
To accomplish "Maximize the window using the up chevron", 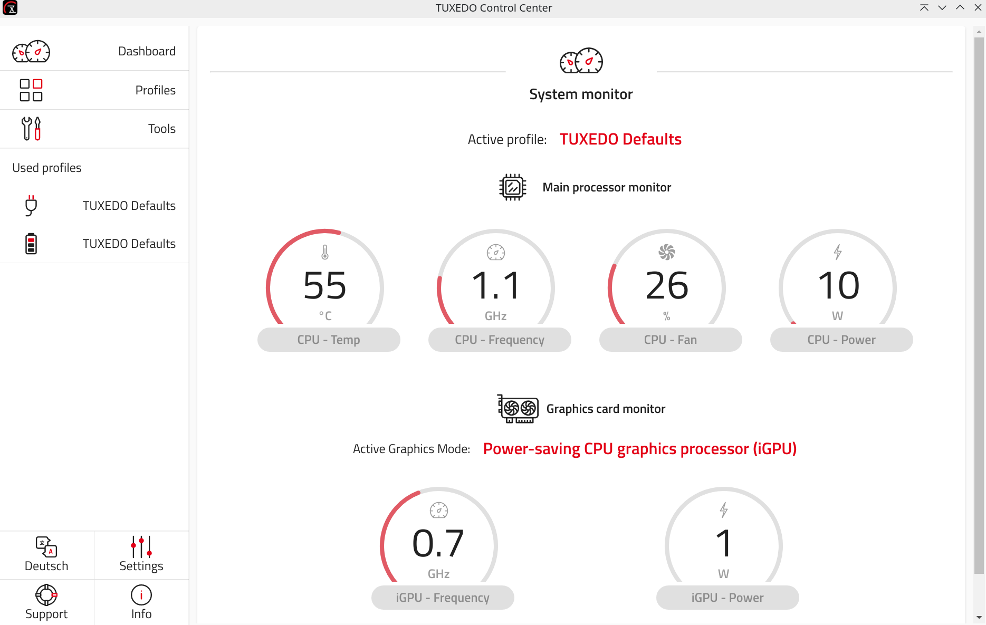I will tap(960, 7).
